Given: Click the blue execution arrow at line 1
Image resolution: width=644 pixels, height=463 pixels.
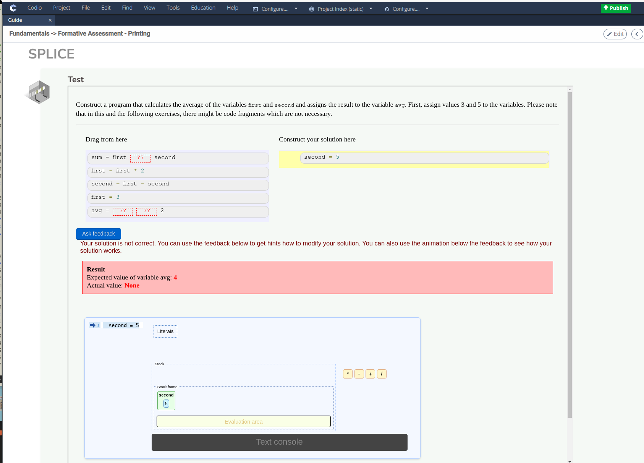Looking at the screenshot, I should pyautogui.click(x=93, y=325).
